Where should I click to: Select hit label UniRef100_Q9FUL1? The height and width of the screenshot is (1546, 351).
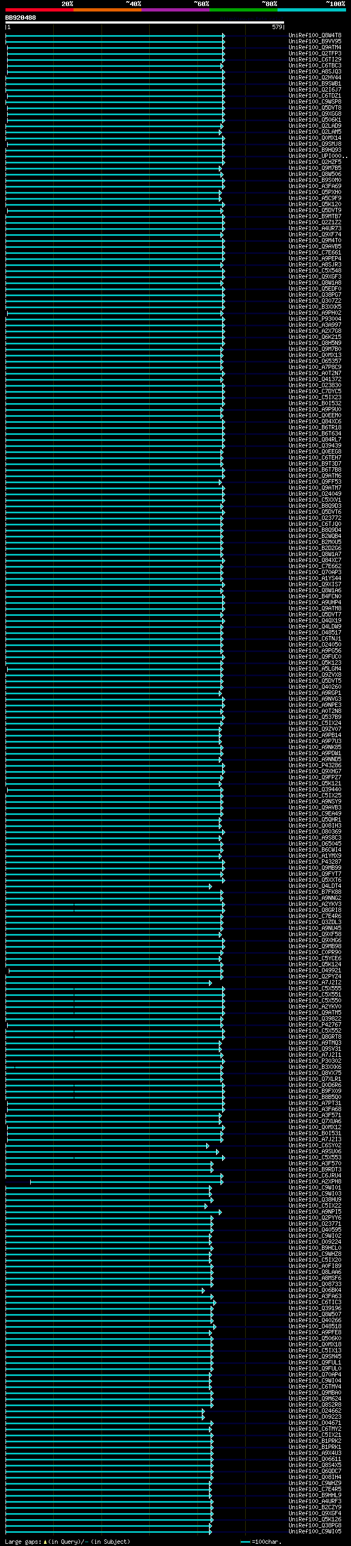click(315, 1362)
